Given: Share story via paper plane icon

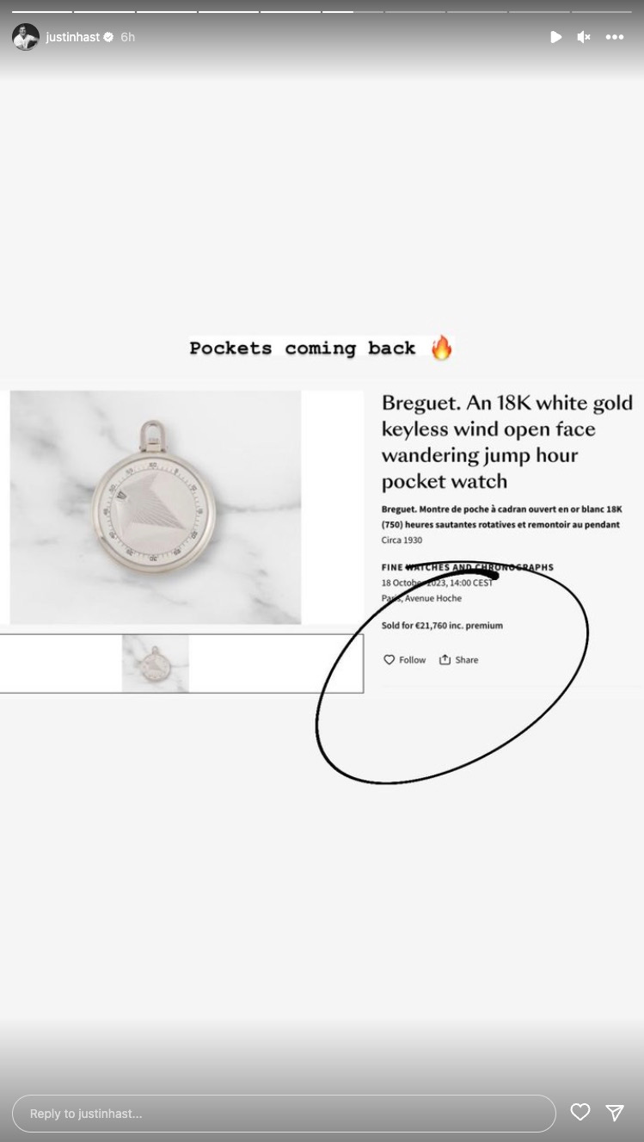Looking at the screenshot, I should pyautogui.click(x=615, y=1113).
